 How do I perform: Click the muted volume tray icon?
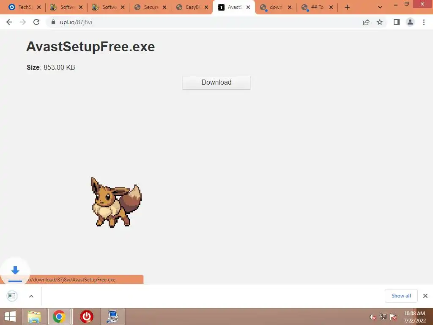[373, 317]
